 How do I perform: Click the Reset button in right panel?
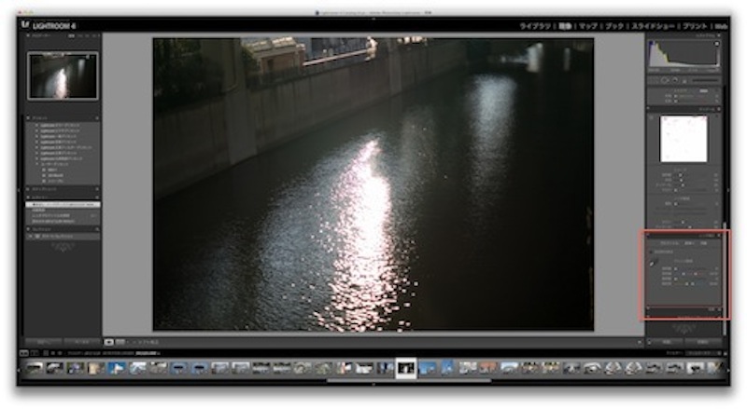click(703, 342)
